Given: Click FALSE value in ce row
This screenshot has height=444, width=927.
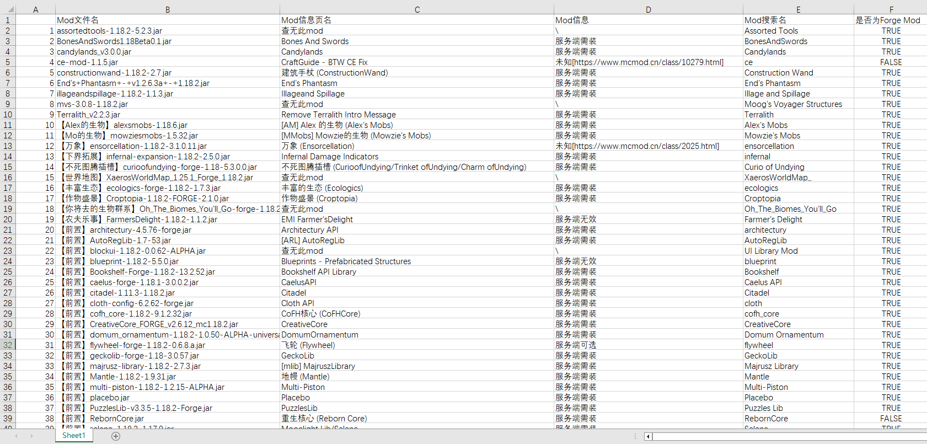Looking at the screenshot, I should 891,62.
